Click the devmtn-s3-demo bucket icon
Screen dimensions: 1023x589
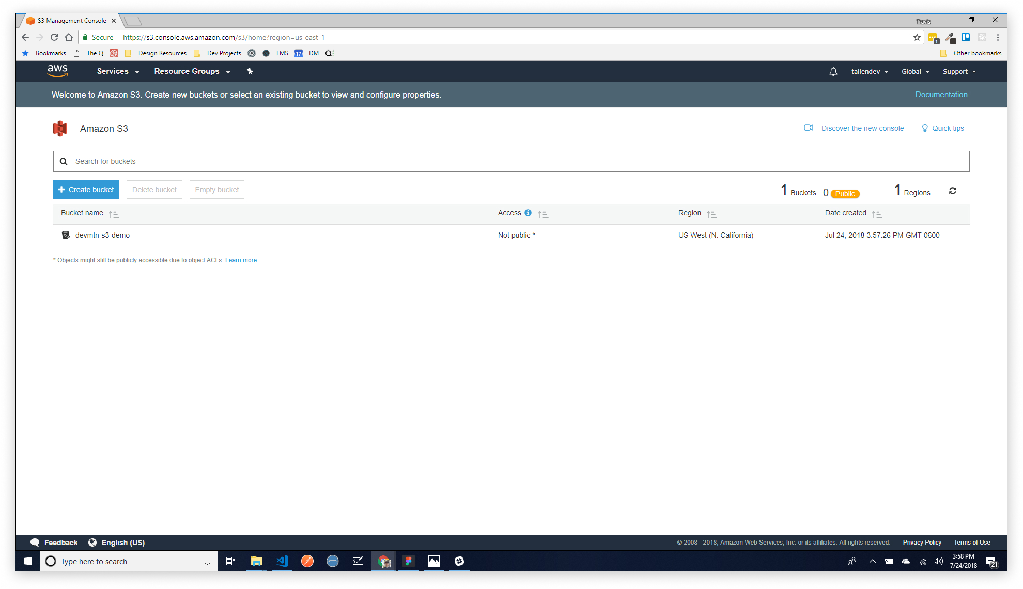pos(66,235)
